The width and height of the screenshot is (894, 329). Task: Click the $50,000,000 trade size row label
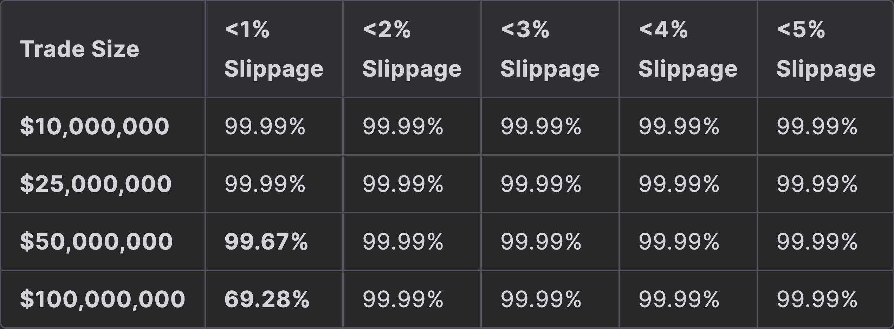coord(96,241)
